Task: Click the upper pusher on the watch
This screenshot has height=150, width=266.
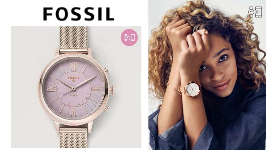Action: [106, 70]
